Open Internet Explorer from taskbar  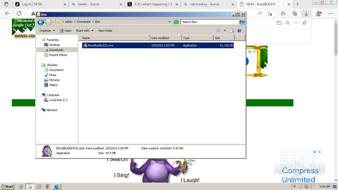[x=21, y=187]
